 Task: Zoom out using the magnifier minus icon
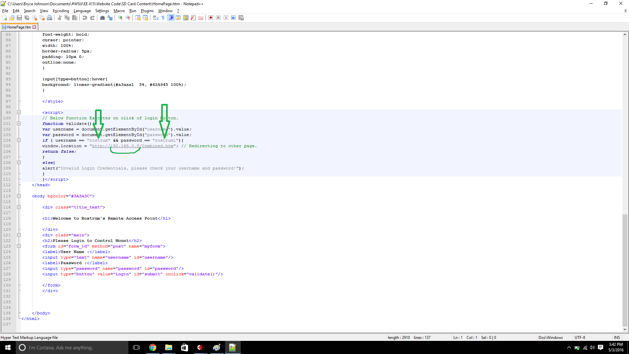[128, 18]
